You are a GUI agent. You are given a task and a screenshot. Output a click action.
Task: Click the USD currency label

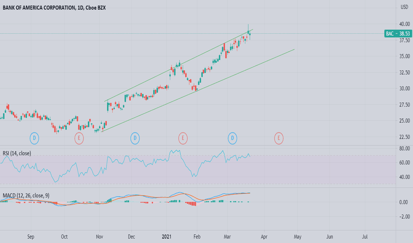[x=404, y=7]
